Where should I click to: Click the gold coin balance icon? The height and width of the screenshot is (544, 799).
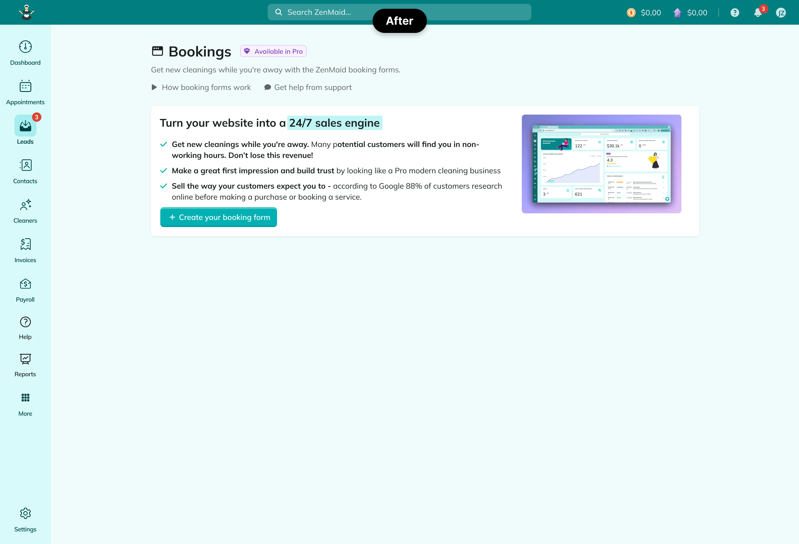(x=631, y=13)
